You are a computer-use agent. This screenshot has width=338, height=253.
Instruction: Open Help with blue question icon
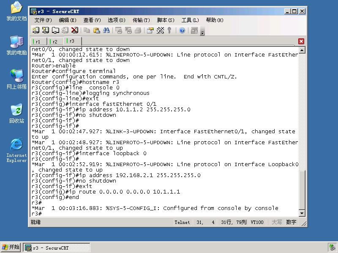[x=182, y=30]
